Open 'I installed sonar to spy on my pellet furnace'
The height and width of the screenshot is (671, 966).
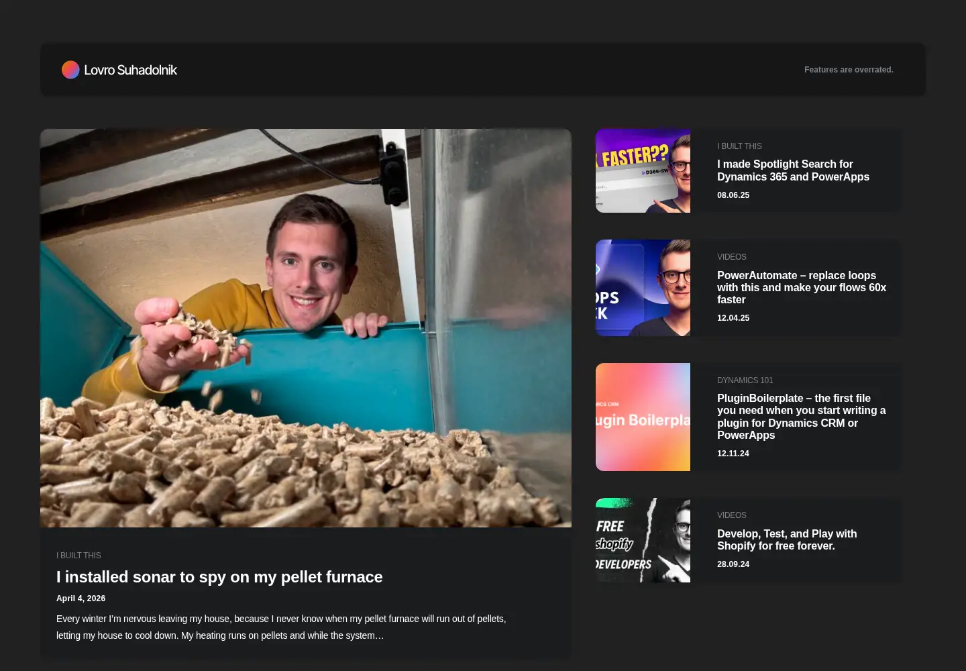(x=219, y=577)
